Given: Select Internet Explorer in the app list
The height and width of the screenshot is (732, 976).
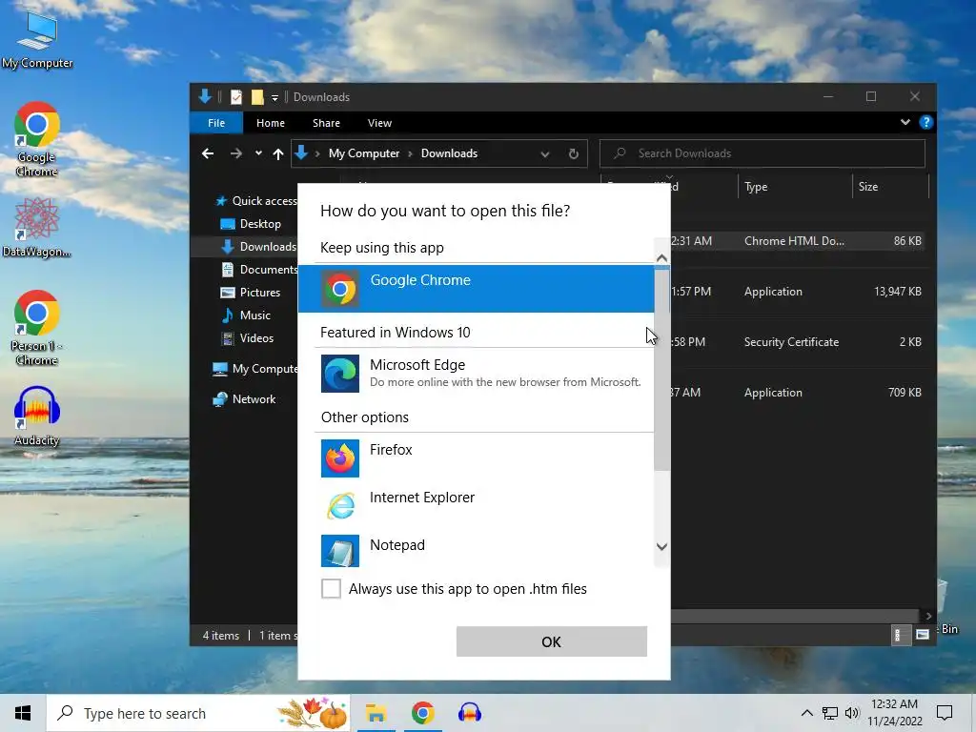Looking at the screenshot, I should [477, 505].
